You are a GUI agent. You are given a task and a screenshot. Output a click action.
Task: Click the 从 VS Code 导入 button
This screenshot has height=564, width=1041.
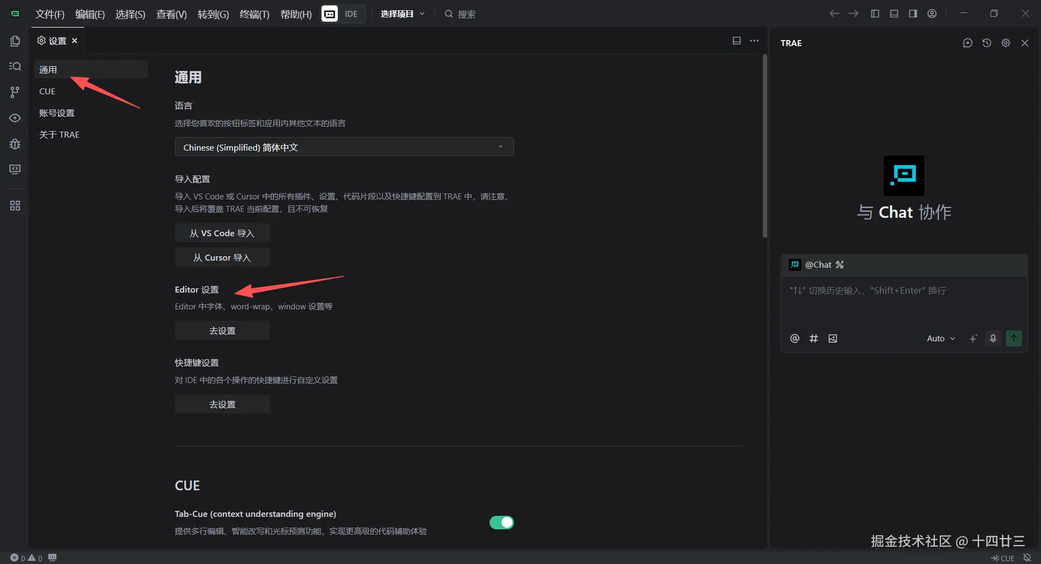[222, 233]
